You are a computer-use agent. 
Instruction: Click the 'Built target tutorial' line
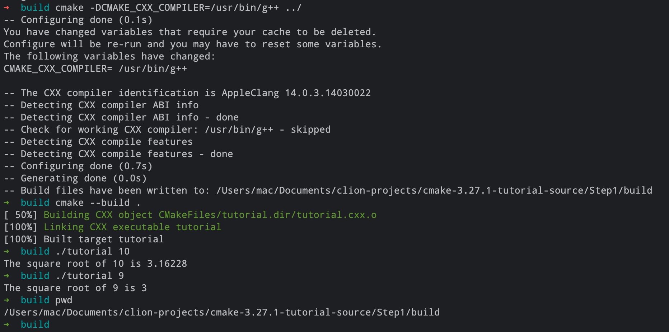coord(104,239)
